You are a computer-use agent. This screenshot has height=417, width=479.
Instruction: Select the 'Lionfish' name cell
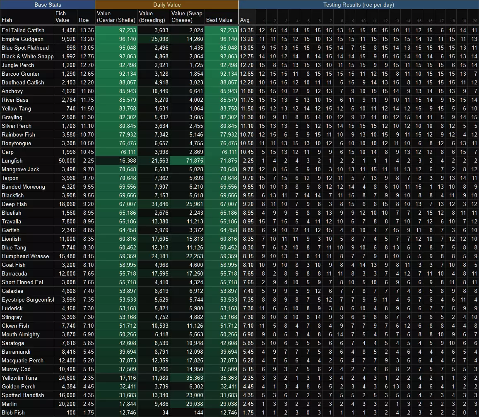coord(27,239)
